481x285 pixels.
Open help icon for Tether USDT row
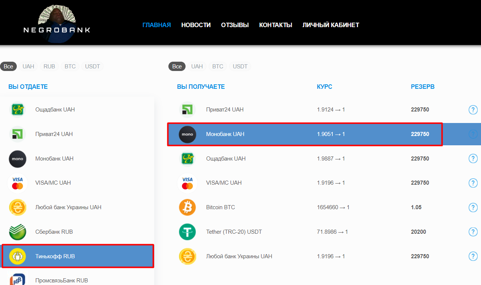(x=473, y=232)
